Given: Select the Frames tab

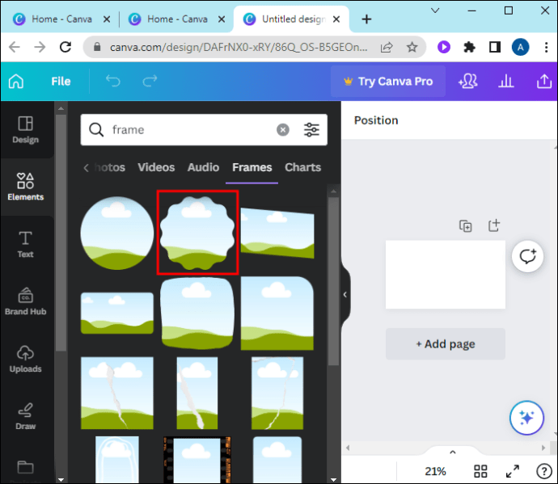Looking at the screenshot, I should (252, 167).
